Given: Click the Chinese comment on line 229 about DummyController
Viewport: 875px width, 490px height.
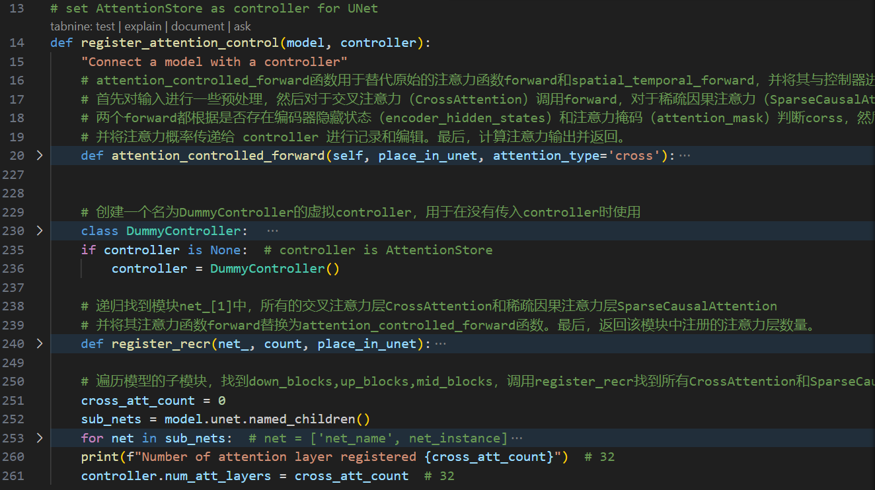Looking at the screenshot, I should pos(361,213).
